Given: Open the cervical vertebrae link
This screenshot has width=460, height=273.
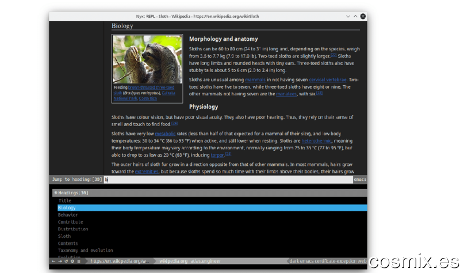Looking at the screenshot, I should [x=327, y=79].
